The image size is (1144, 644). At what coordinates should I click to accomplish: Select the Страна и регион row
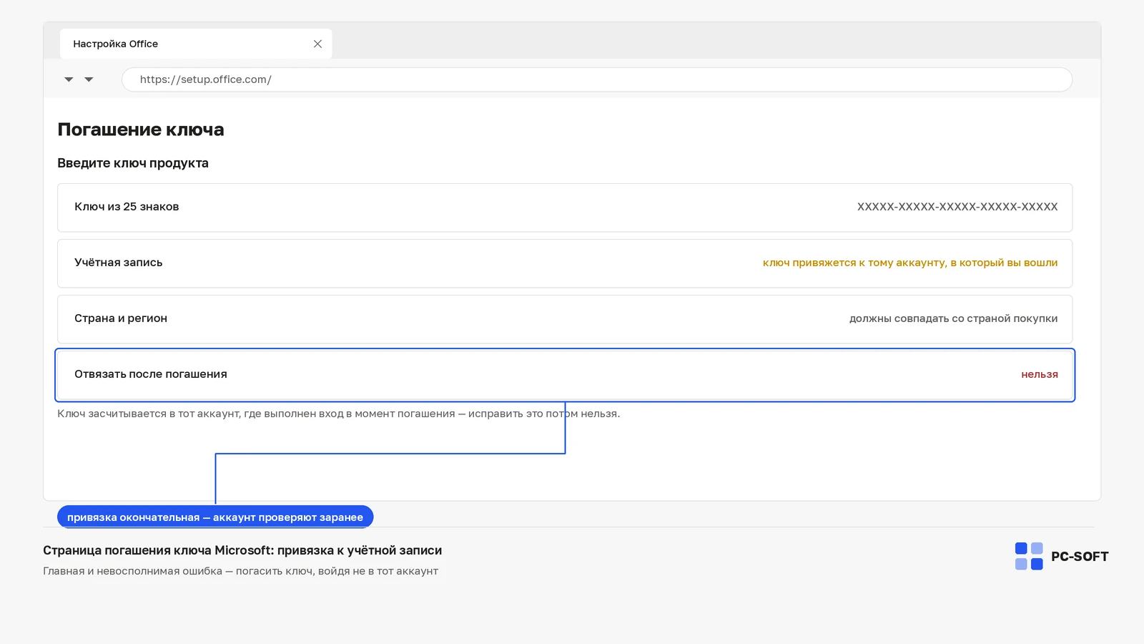(565, 319)
